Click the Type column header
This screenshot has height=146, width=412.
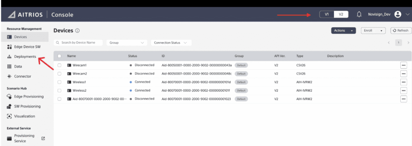[300, 56]
